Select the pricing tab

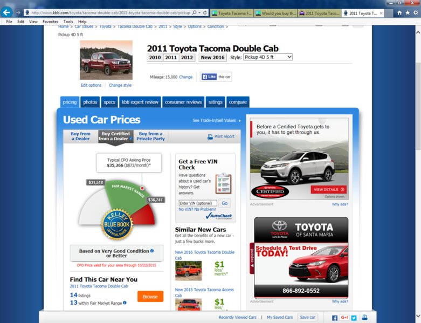pyautogui.click(x=70, y=102)
